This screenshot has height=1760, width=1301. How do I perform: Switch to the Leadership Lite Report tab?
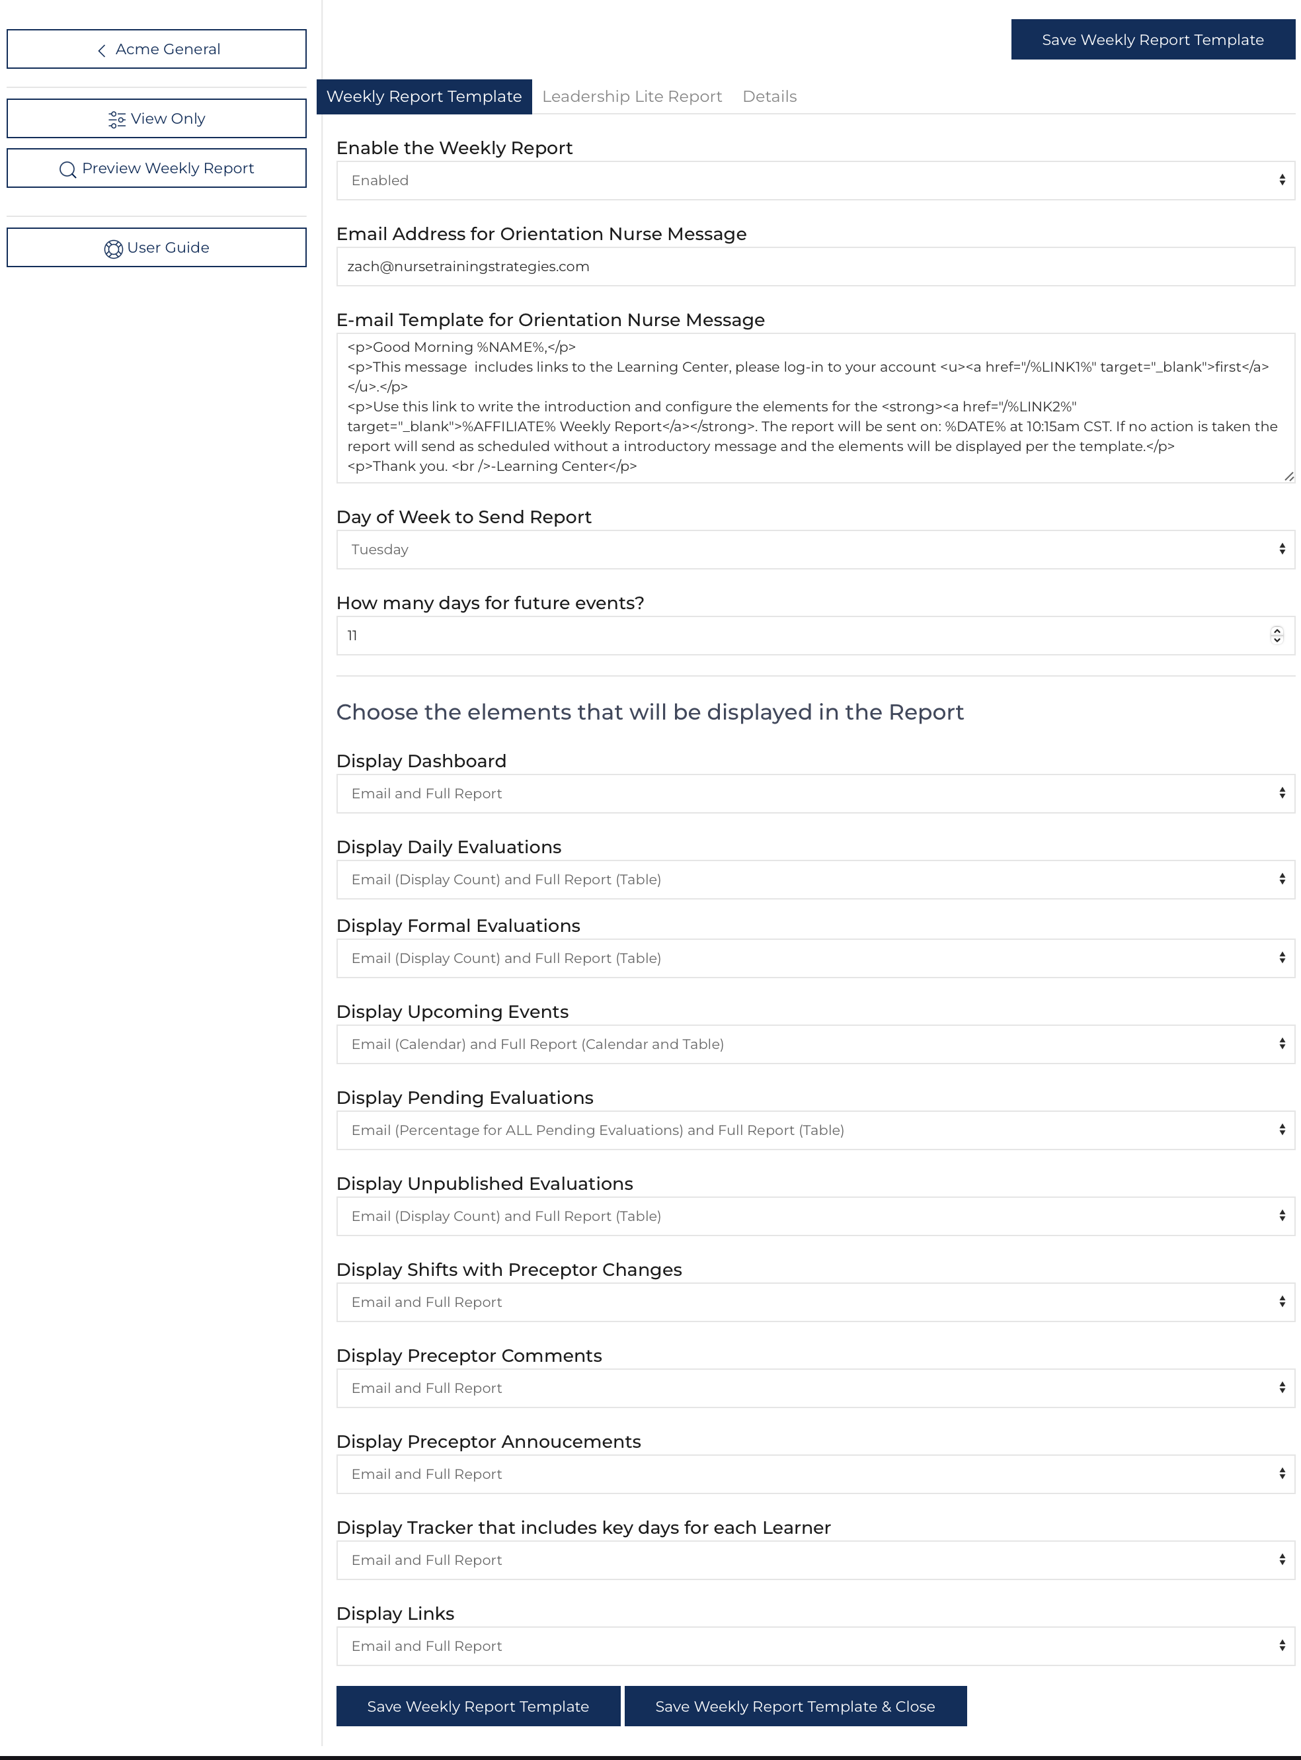pos(631,97)
